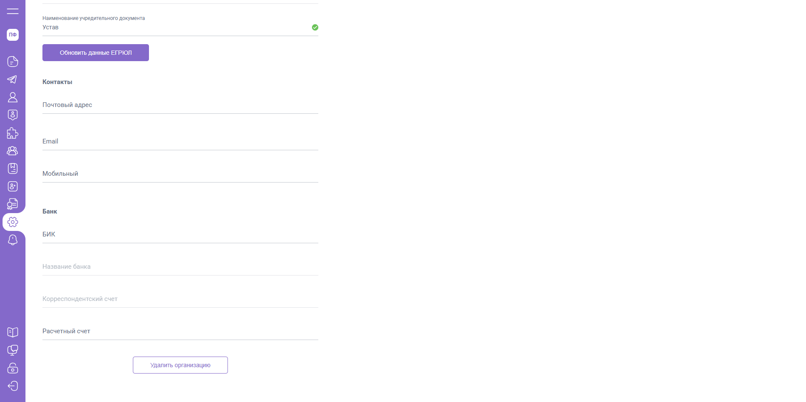
Task: Open the group of users icon
Action: coord(13,151)
